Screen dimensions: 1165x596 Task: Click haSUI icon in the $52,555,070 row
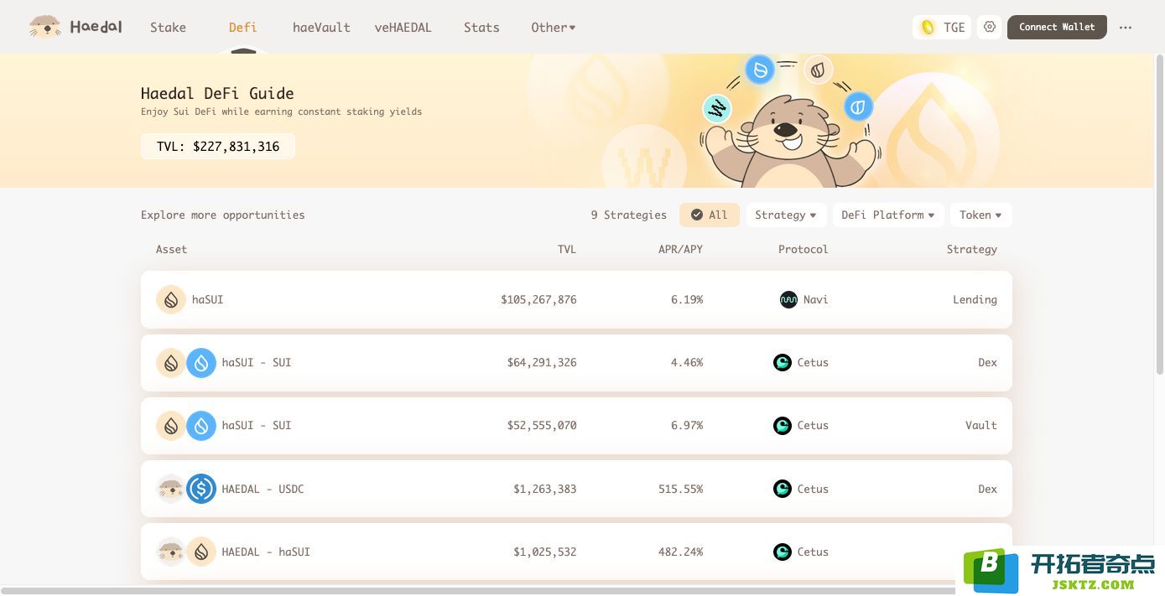pyautogui.click(x=171, y=425)
